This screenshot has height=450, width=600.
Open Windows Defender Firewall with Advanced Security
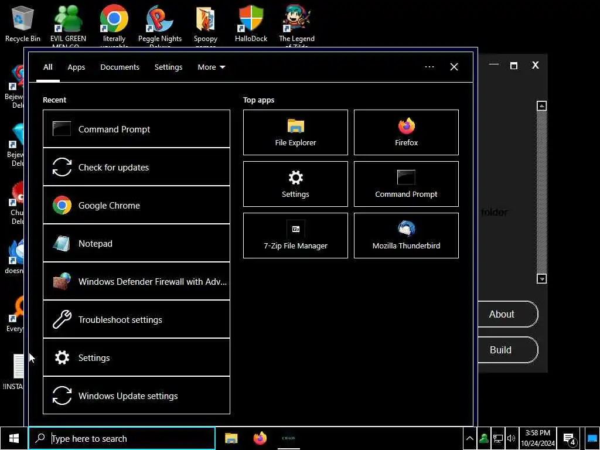pyautogui.click(x=136, y=281)
